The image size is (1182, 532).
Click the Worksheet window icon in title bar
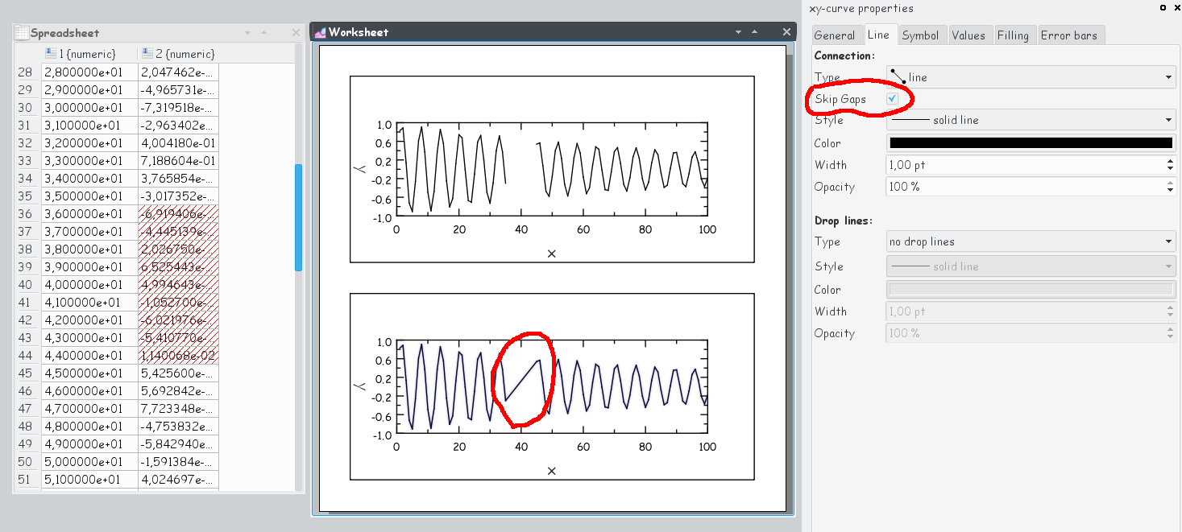point(320,32)
